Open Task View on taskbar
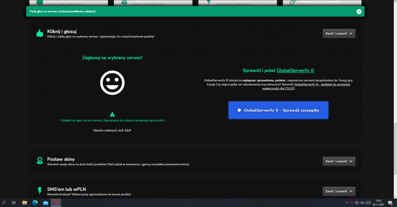Screen dimensions: 397x207 click(x=13, y=203)
